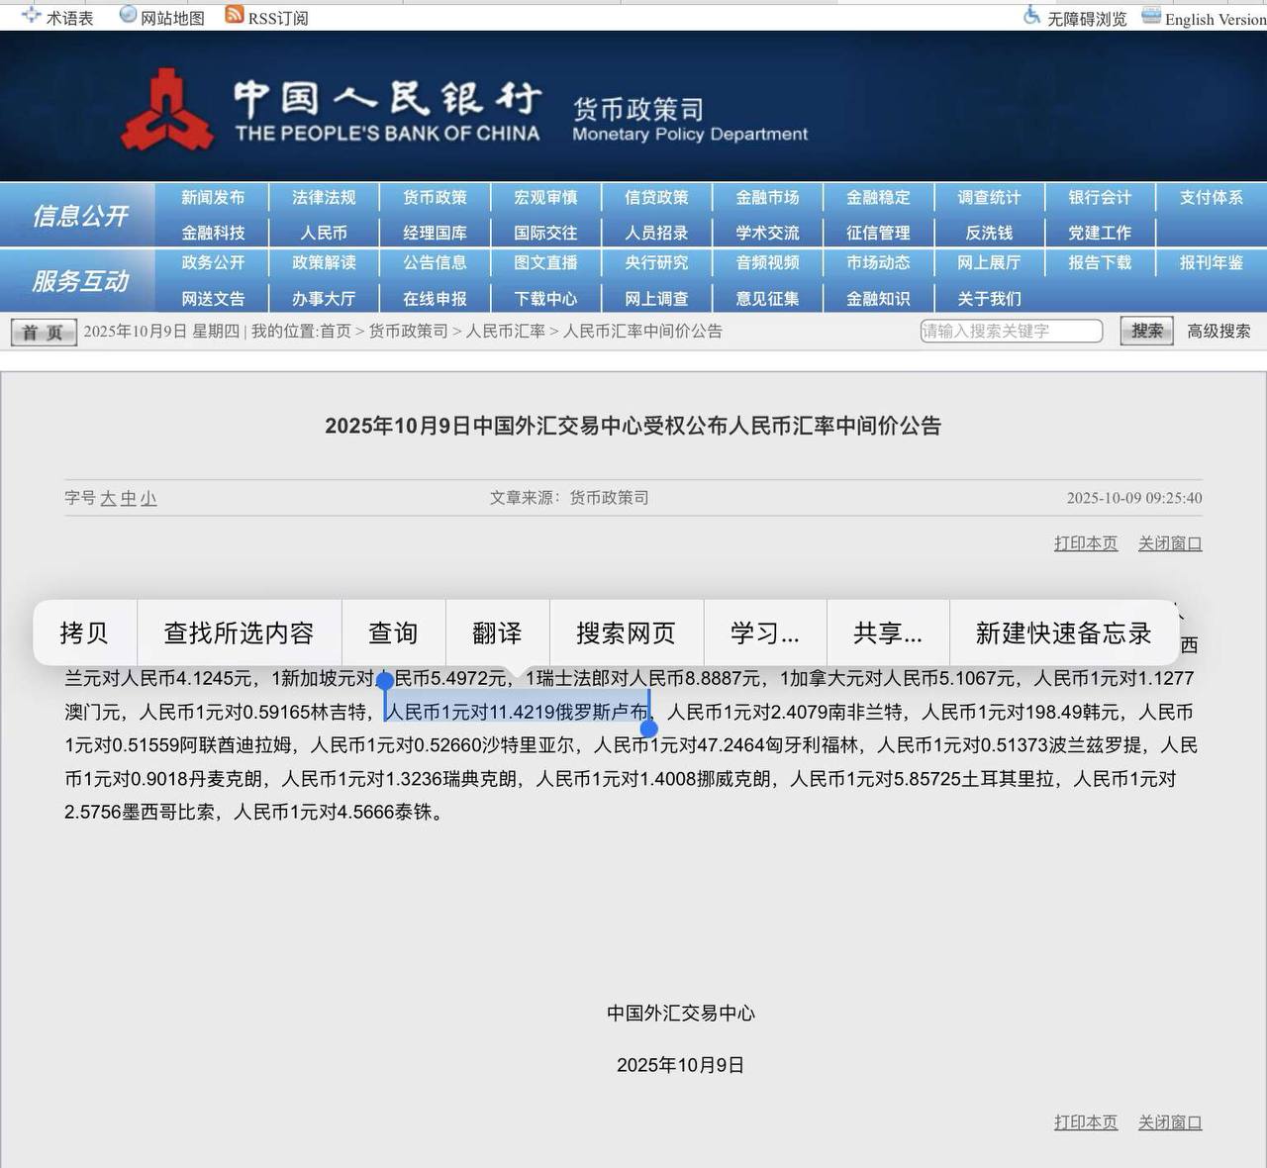Select 搜索网页 from the popup menu
1267x1168 pixels.
(626, 633)
